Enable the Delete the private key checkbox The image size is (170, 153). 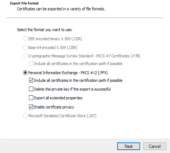coord(31,89)
